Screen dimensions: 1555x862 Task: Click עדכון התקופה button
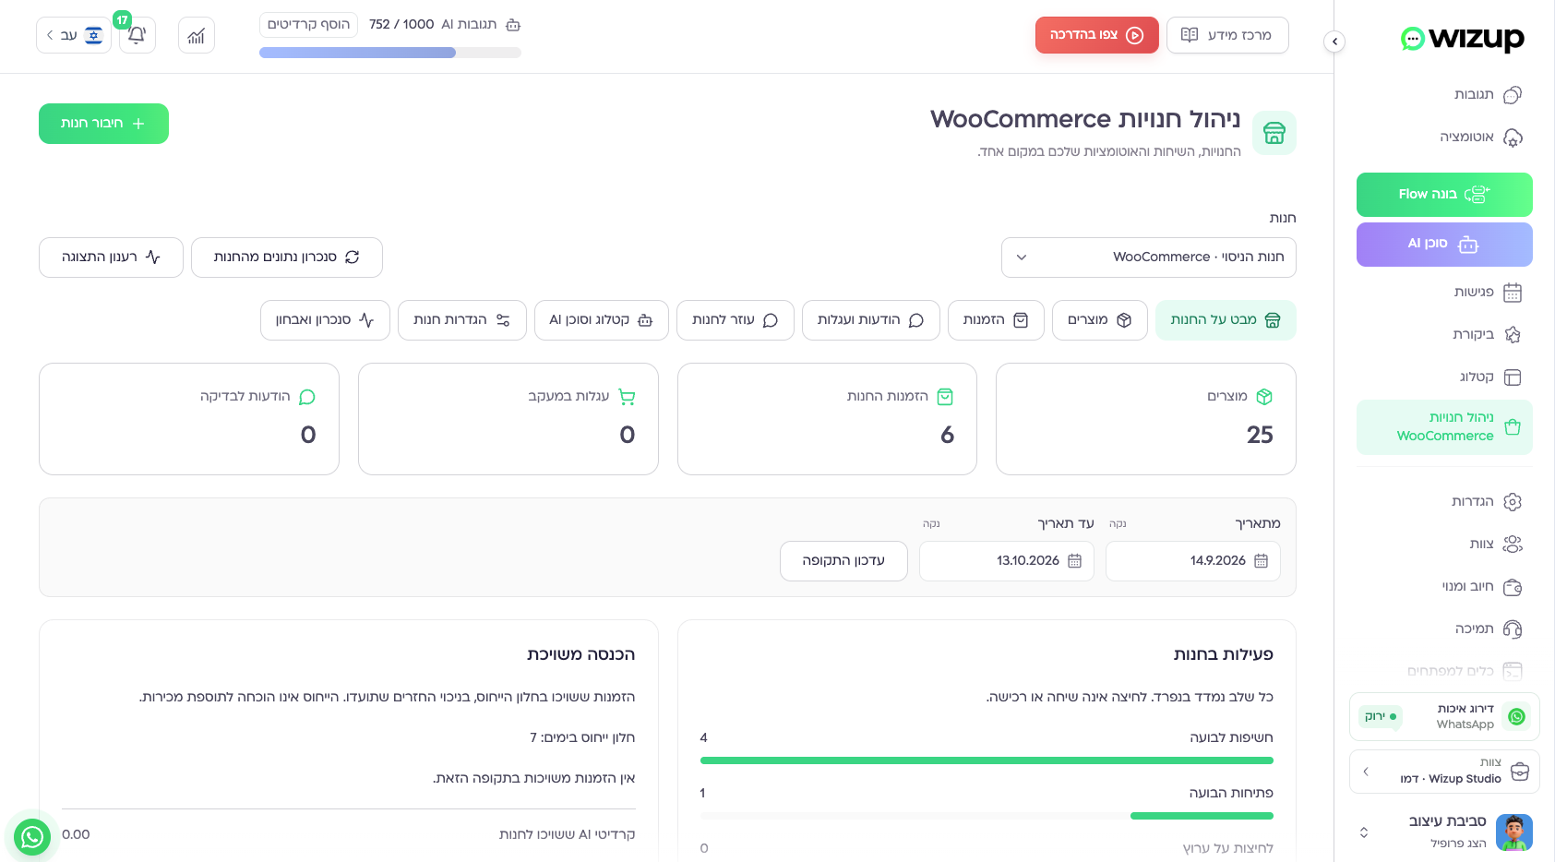pos(843,561)
